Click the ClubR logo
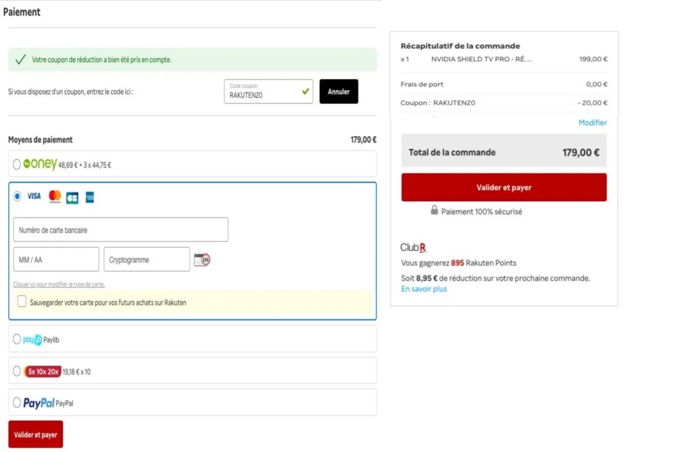699x452 pixels. (x=414, y=248)
